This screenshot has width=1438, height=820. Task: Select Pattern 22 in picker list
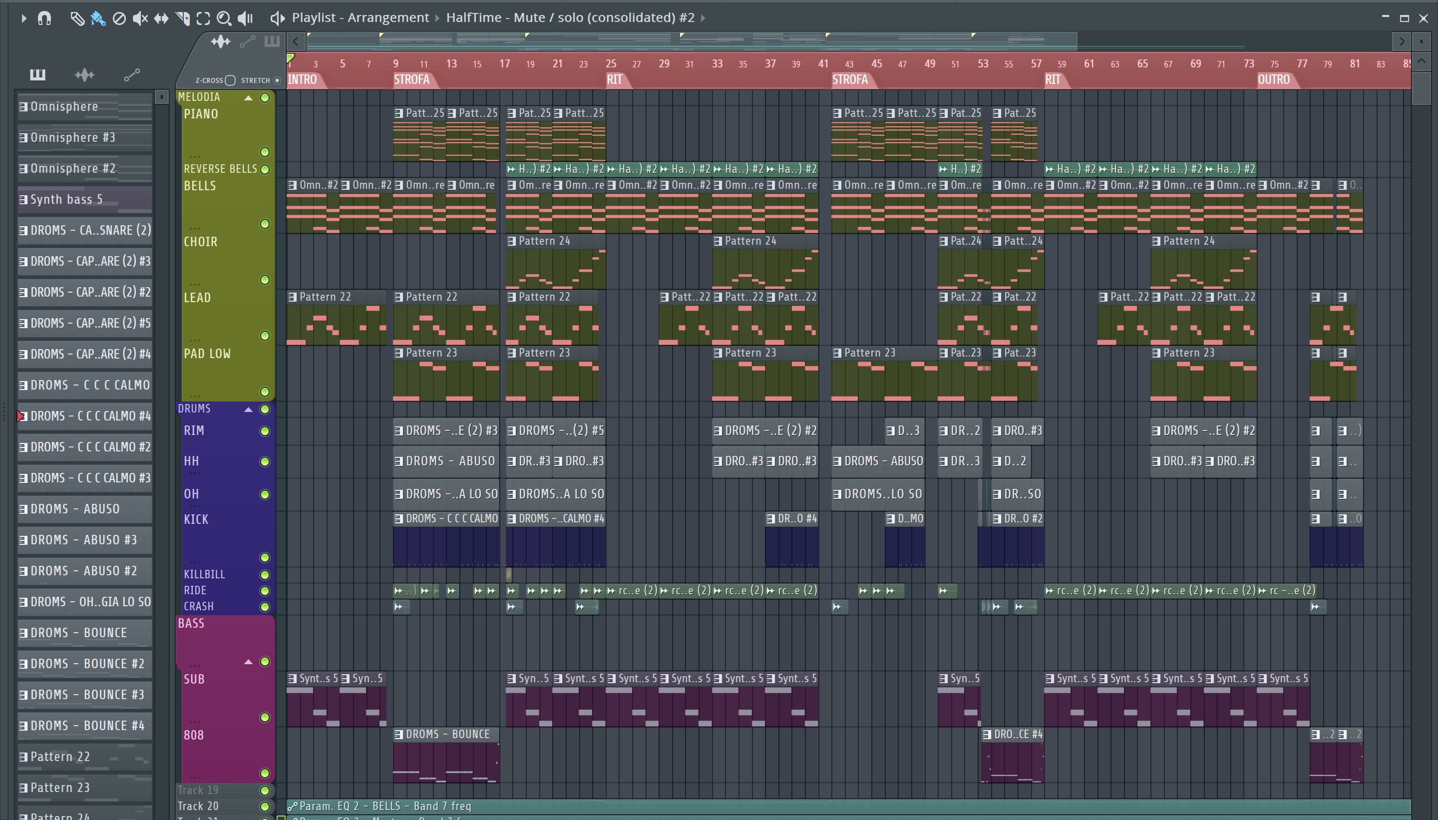[84, 757]
